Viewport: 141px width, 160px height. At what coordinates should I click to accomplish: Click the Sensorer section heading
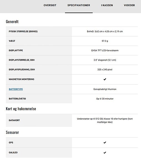point(12,132)
